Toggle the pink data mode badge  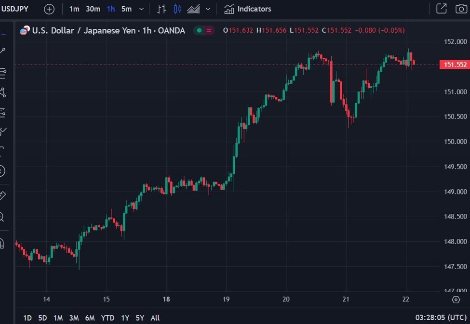(x=209, y=30)
